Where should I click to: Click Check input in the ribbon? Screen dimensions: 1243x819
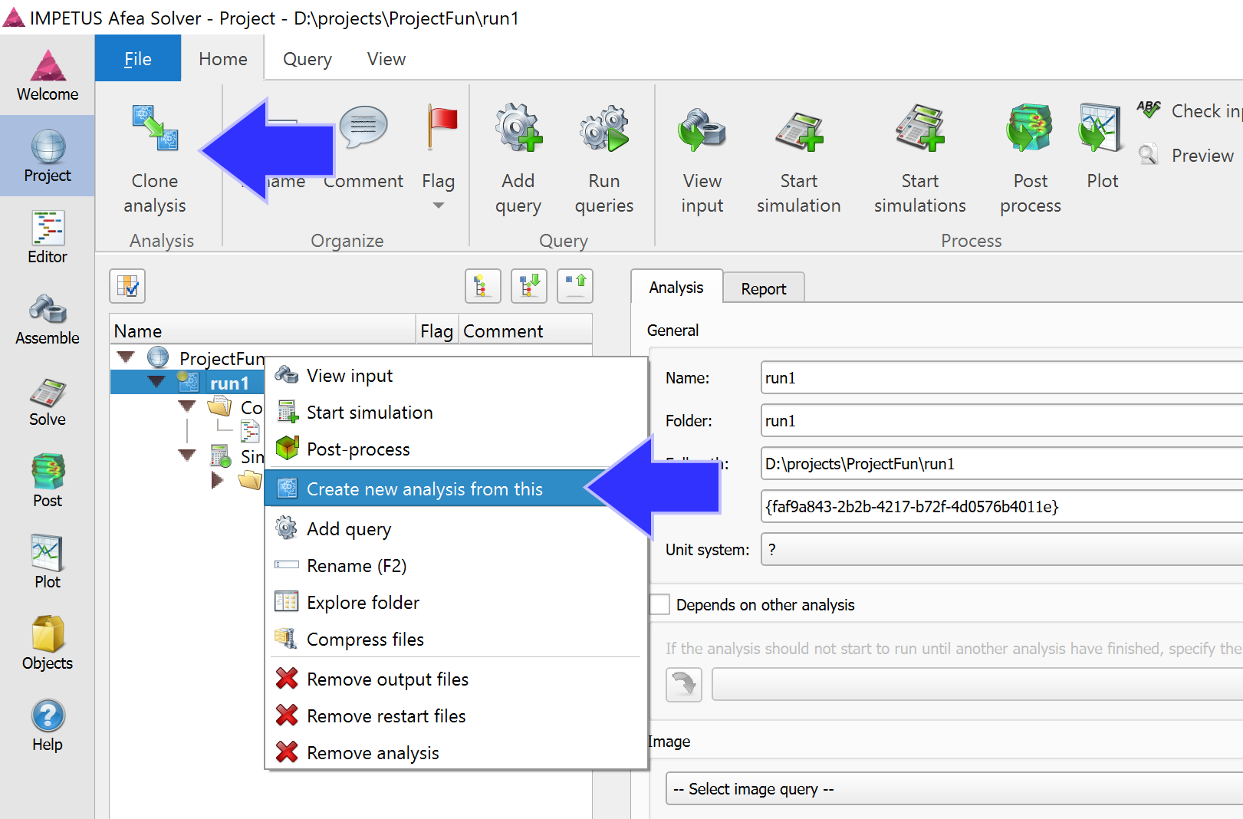point(1189,111)
